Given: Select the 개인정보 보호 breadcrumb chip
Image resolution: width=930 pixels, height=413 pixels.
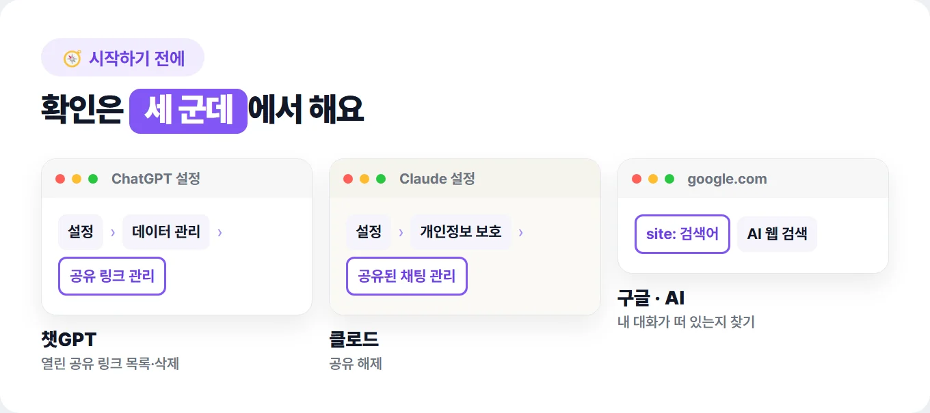Looking at the screenshot, I should [461, 232].
